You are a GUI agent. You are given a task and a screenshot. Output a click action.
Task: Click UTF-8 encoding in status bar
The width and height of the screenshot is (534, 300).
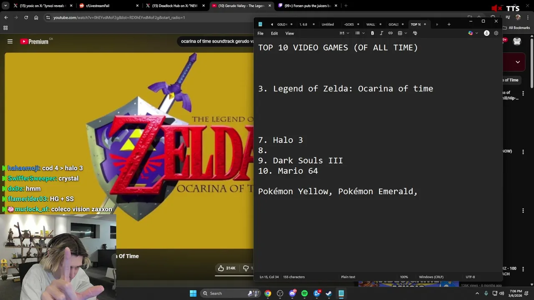tap(470, 277)
